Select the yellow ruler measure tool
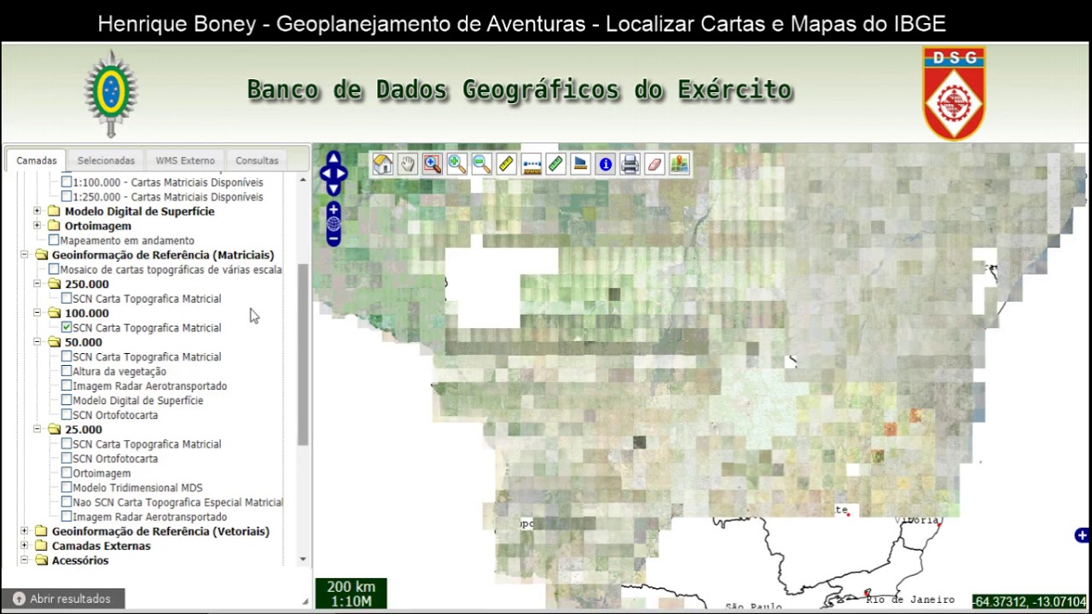1092x614 pixels. click(x=507, y=164)
